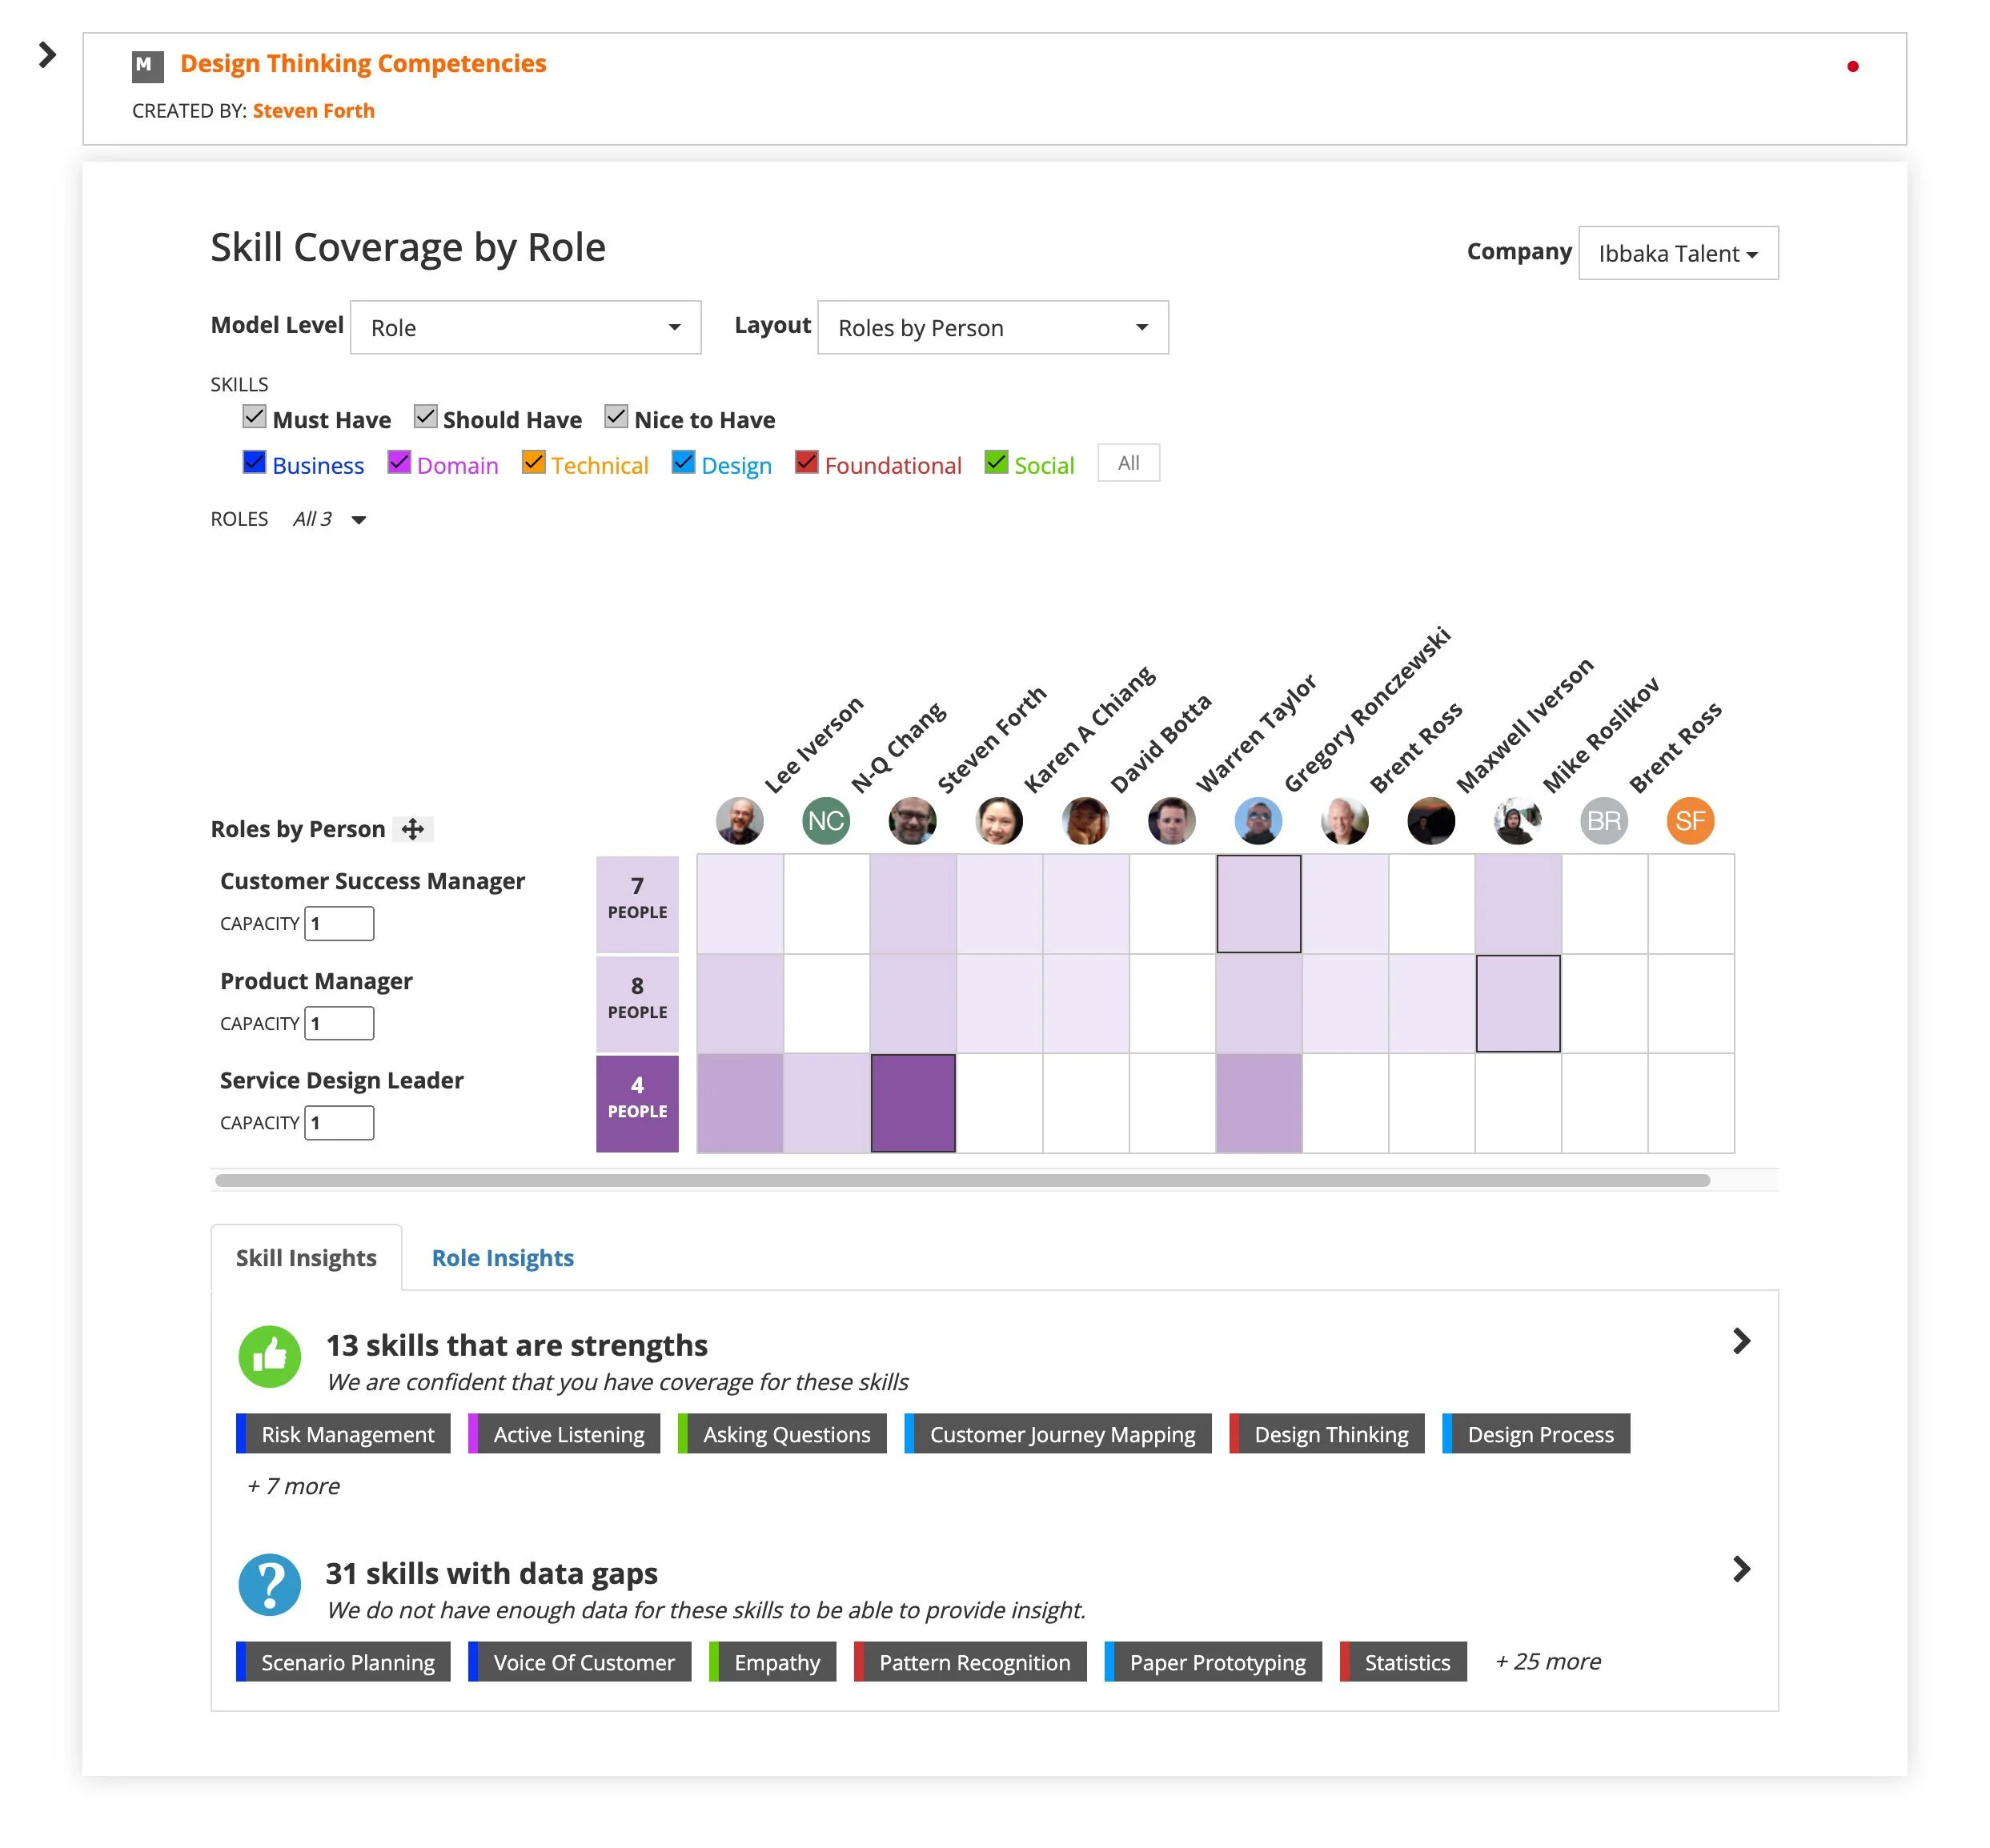Select the Skill Insights tab
Image resolution: width=1990 pixels, height=1848 pixels.
click(306, 1258)
